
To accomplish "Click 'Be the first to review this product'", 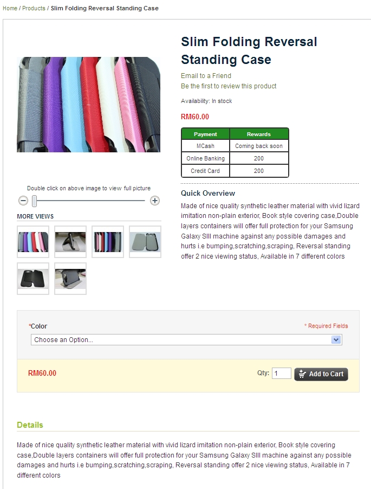I will pos(229,86).
